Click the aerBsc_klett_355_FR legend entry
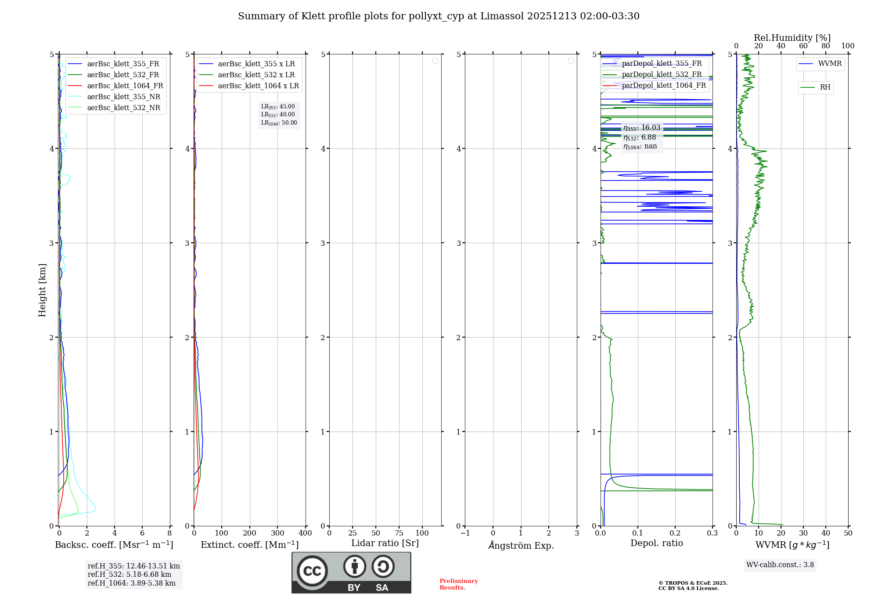 point(123,64)
